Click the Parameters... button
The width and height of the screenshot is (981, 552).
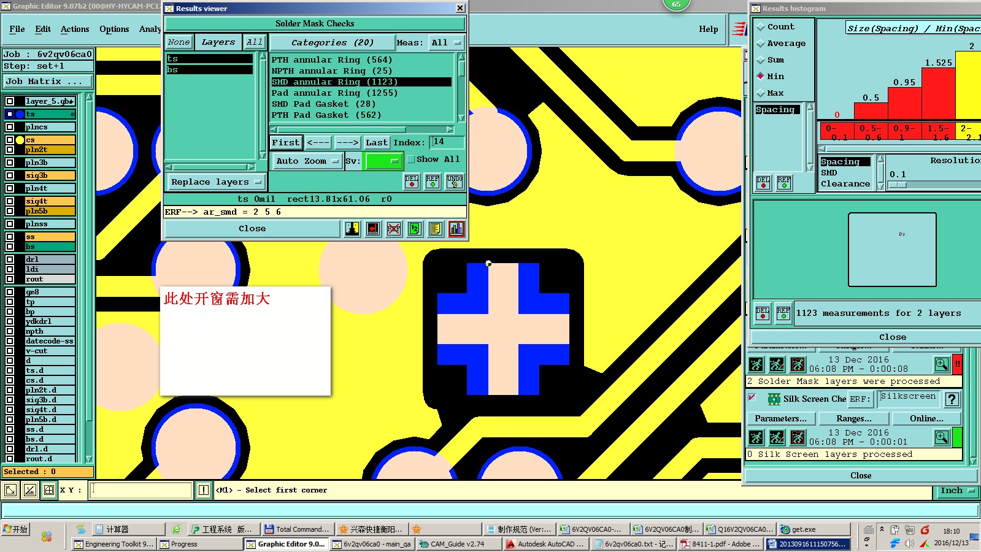click(781, 419)
